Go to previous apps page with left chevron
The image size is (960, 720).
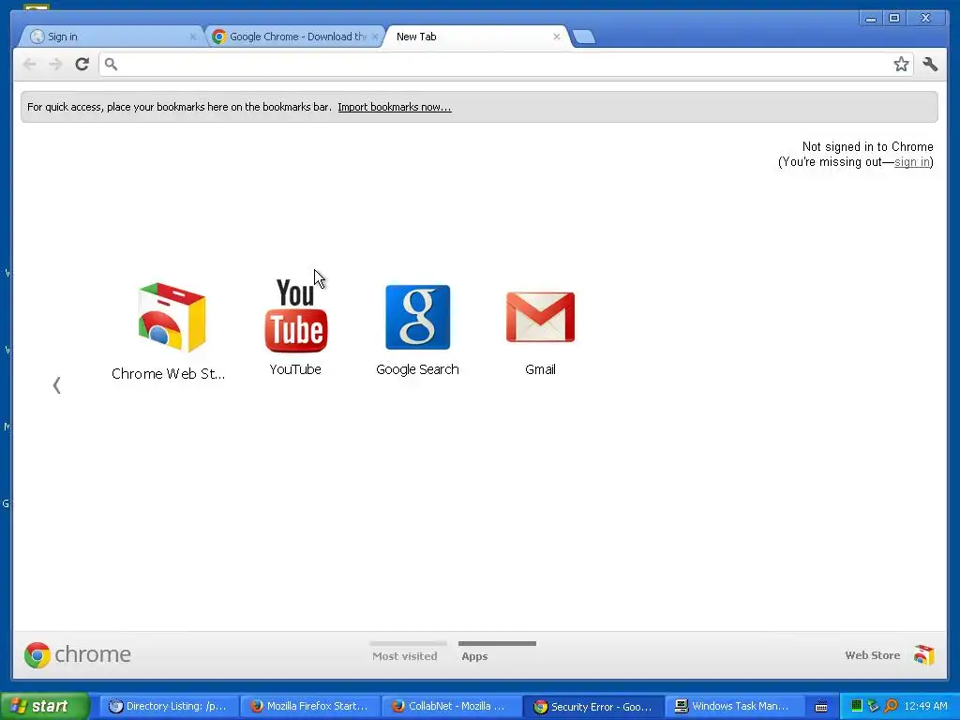[x=56, y=385]
